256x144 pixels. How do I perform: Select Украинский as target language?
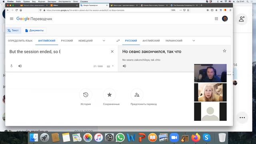coord(174,41)
